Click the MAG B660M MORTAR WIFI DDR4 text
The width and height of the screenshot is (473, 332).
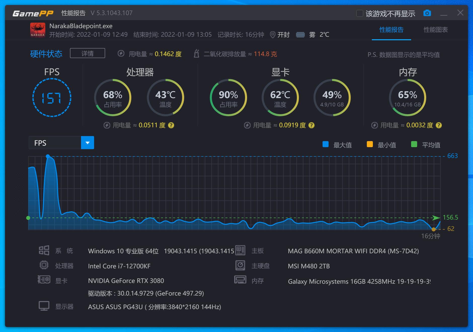tap(353, 251)
